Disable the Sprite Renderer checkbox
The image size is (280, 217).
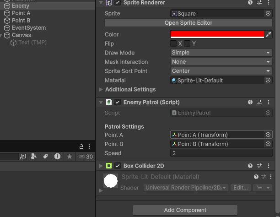118,2
